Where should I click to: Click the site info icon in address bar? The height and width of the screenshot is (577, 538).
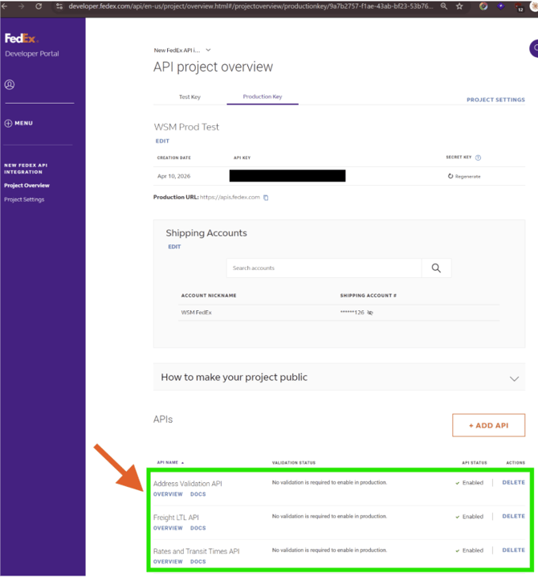[59, 6]
